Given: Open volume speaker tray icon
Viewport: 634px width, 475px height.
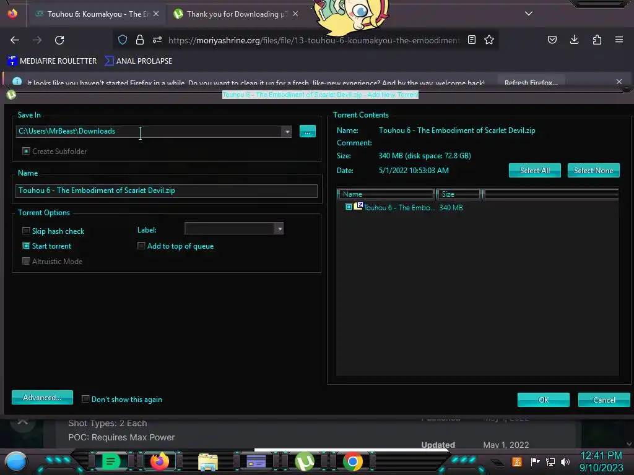Looking at the screenshot, I should [565, 461].
